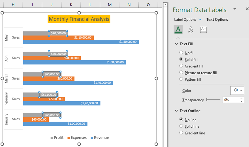249x147 pixels.
Task: Click the worksheet scroll up arrow
Action: pos(165,4)
